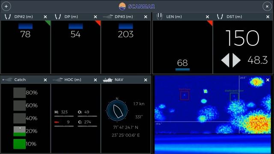
Task: Close the DP (m) panel
Action: [x=95, y=17]
